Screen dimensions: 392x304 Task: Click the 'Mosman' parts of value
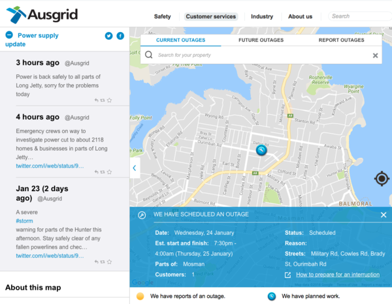(x=194, y=264)
